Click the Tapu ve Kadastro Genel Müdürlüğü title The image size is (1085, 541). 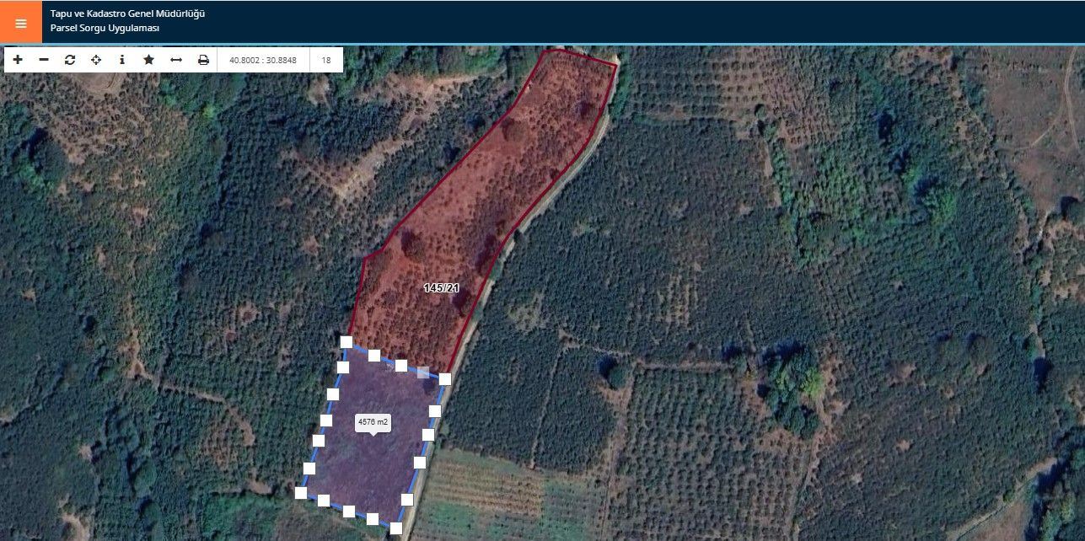pos(127,14)
